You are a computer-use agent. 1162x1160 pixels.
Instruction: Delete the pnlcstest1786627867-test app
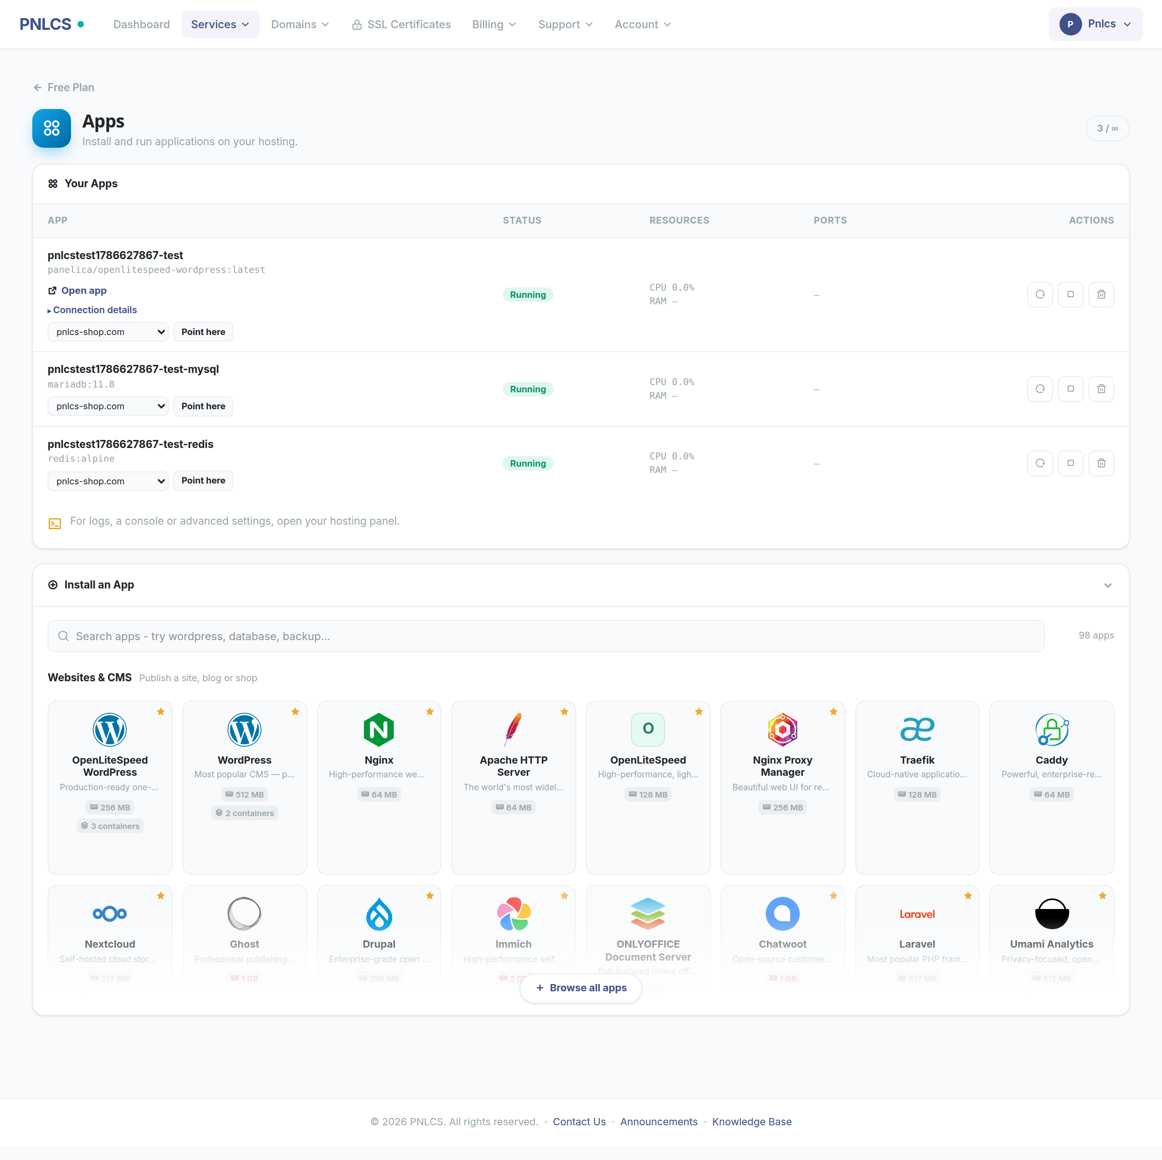(1101, 295)
